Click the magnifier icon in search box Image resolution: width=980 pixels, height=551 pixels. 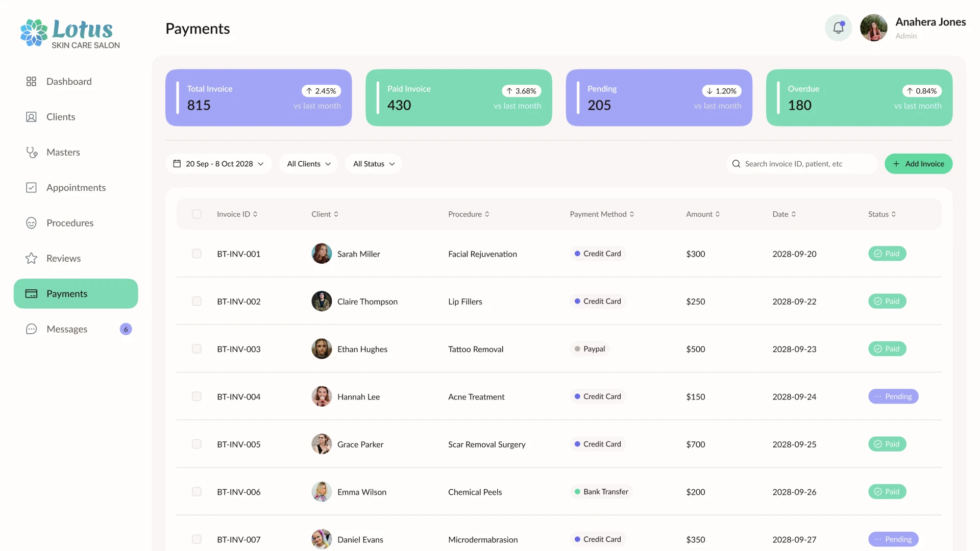pos(736,164)
